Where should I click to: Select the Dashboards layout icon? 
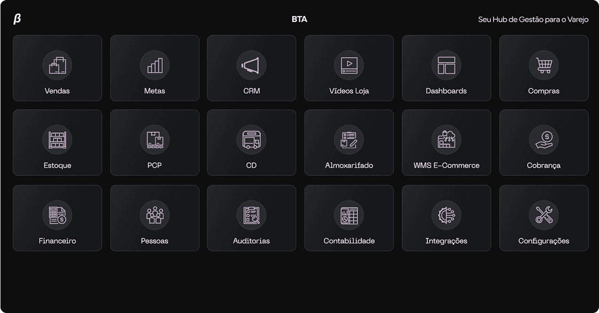(x=446, y=65)
